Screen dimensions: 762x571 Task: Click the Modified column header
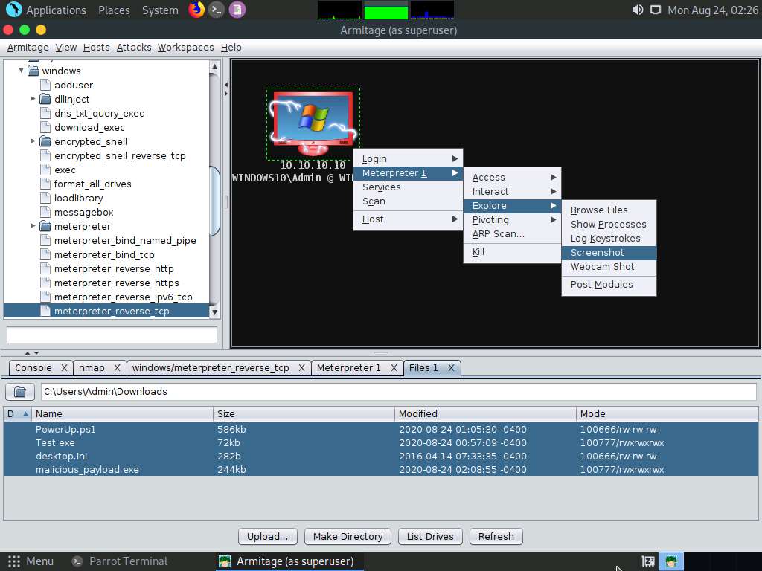pos(485,413)
